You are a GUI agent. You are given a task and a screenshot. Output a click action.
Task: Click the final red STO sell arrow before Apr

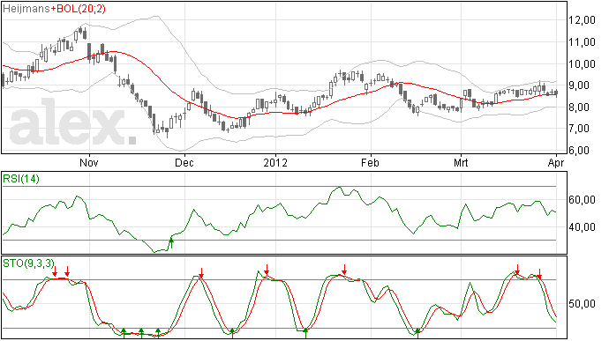pyautogui.click(x=539, y=274)
